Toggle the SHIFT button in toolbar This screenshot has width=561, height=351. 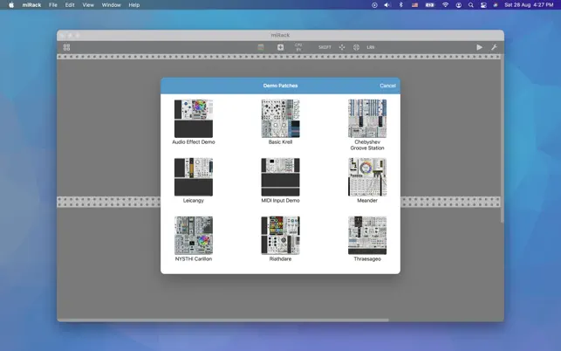(325, 47)
